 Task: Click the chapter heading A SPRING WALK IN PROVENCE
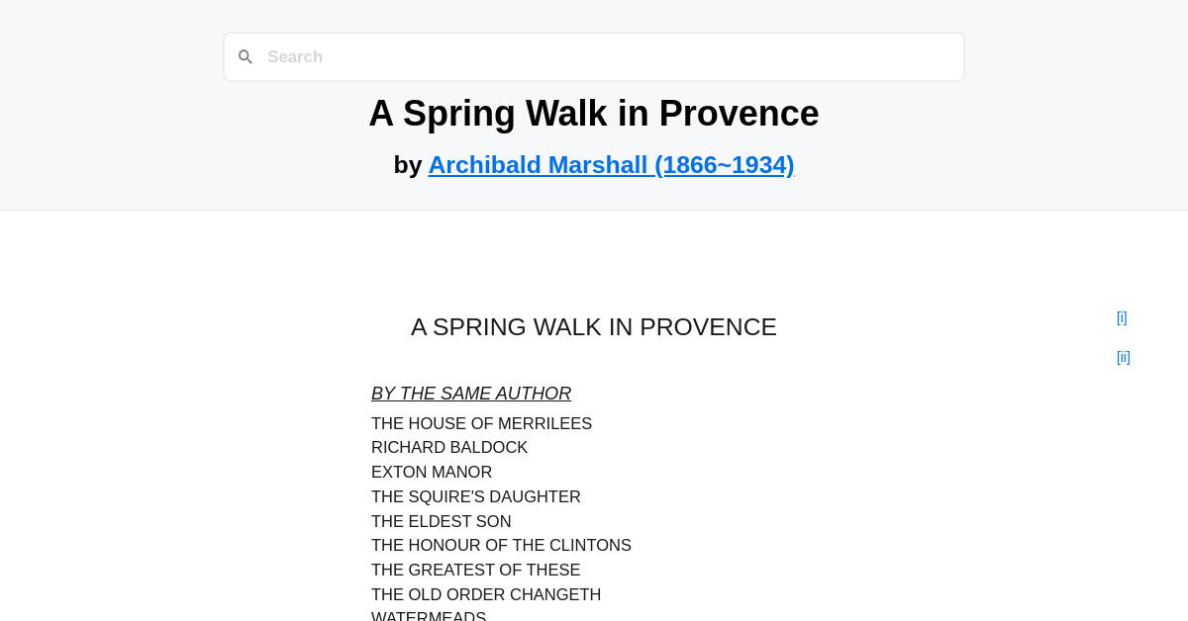(593, 326)
